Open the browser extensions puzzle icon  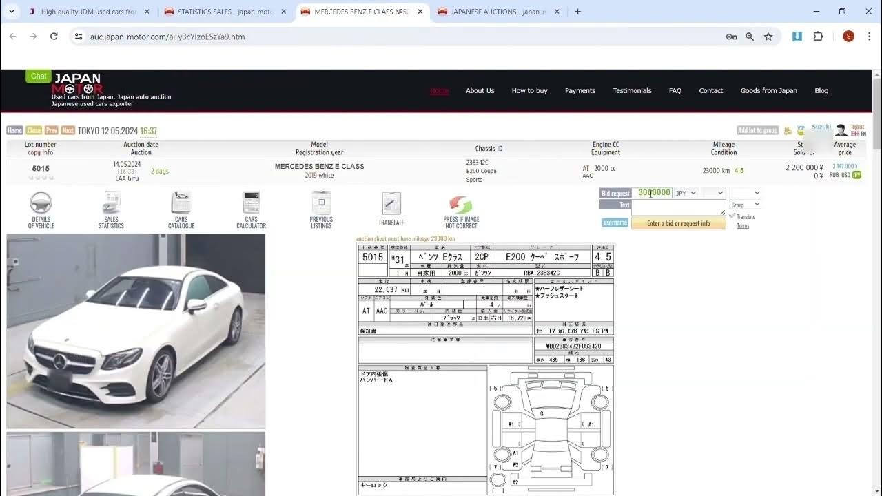(818, 37)
